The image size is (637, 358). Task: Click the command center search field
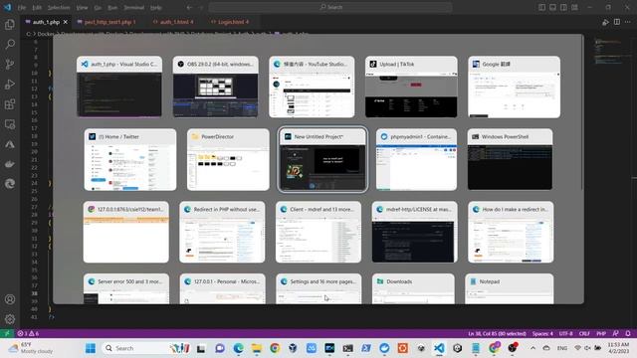click(x=330, y=7)
